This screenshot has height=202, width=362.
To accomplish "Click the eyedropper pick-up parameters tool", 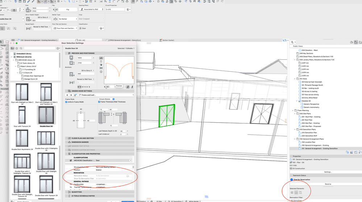I will pos(28,1).
